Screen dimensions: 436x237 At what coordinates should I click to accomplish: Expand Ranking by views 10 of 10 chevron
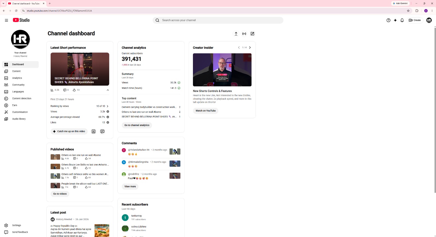coord(107,106)
